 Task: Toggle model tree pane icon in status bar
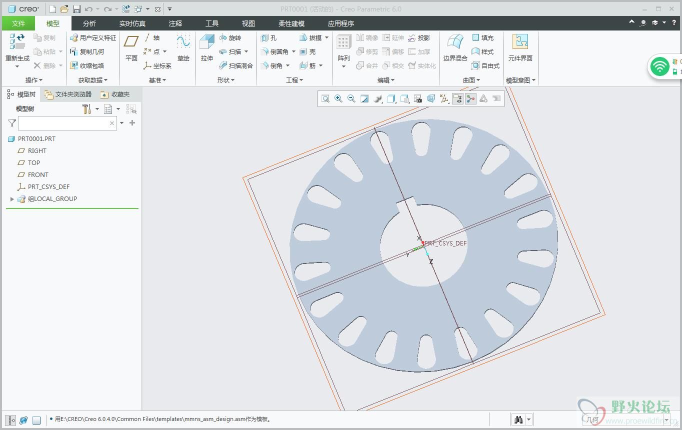click(x=10, y=420)
